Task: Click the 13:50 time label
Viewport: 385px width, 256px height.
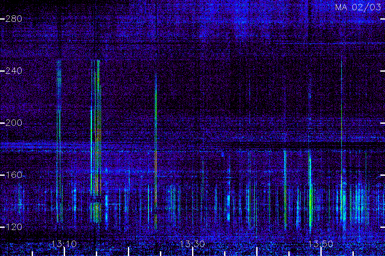Action: pyautogui.click(x=321, y=244)
